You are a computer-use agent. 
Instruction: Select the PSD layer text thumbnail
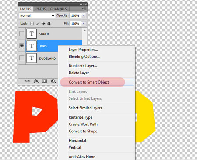tap(32, 46)
